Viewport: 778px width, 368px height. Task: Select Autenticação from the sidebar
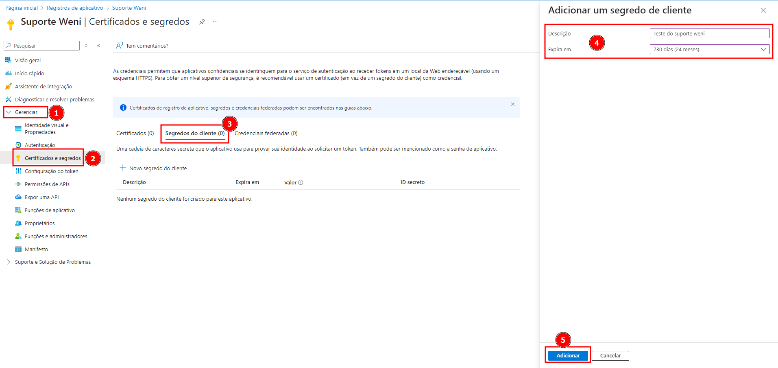point(39,145)
